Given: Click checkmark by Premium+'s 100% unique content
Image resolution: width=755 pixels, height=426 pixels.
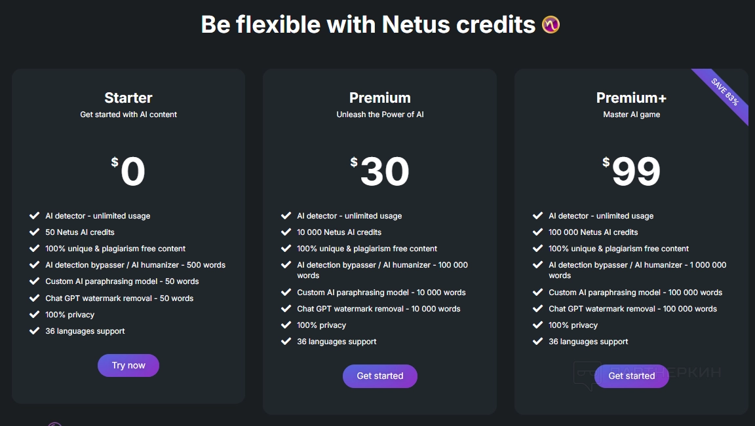Looking at the screenshot, I should tap(537, 248).
